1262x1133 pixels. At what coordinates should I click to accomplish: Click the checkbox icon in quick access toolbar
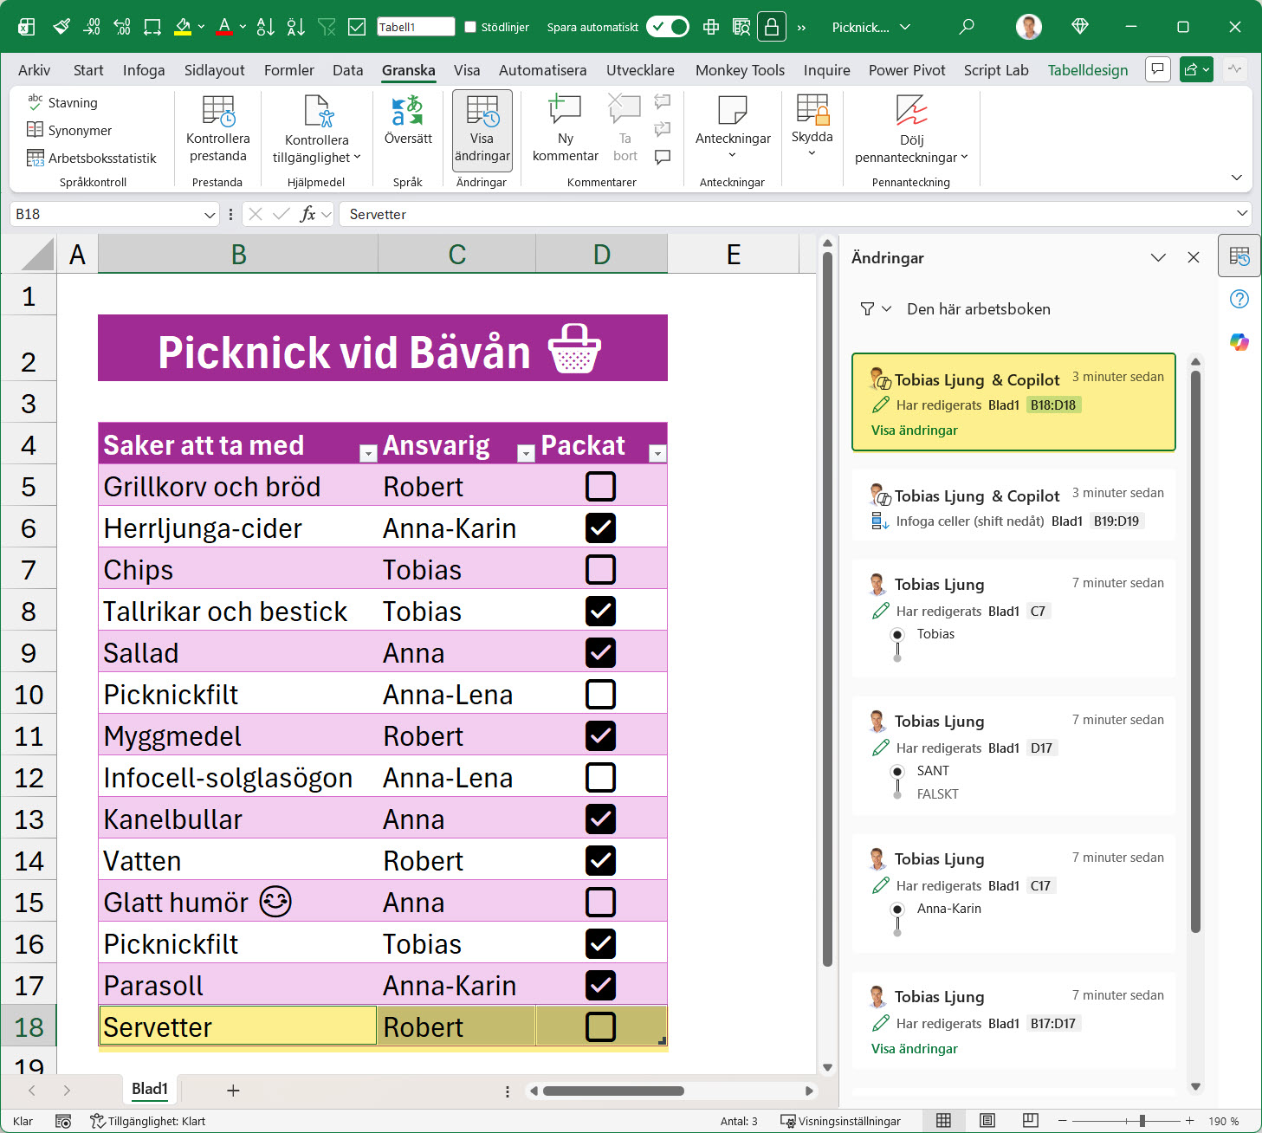click(357, 27)
